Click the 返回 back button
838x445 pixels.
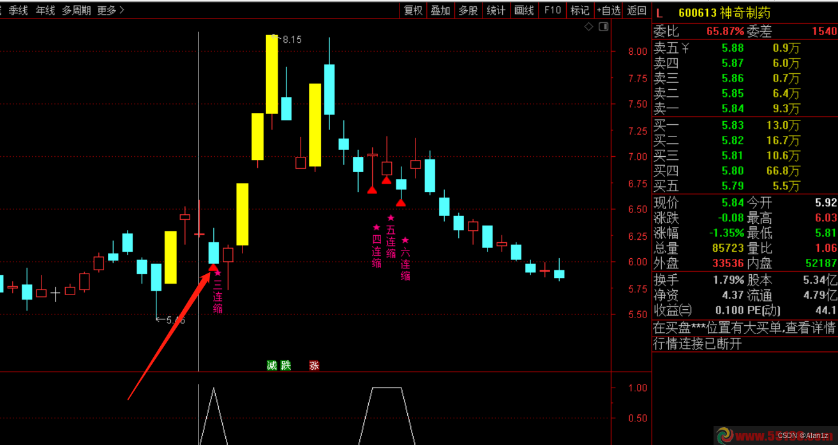636,10
